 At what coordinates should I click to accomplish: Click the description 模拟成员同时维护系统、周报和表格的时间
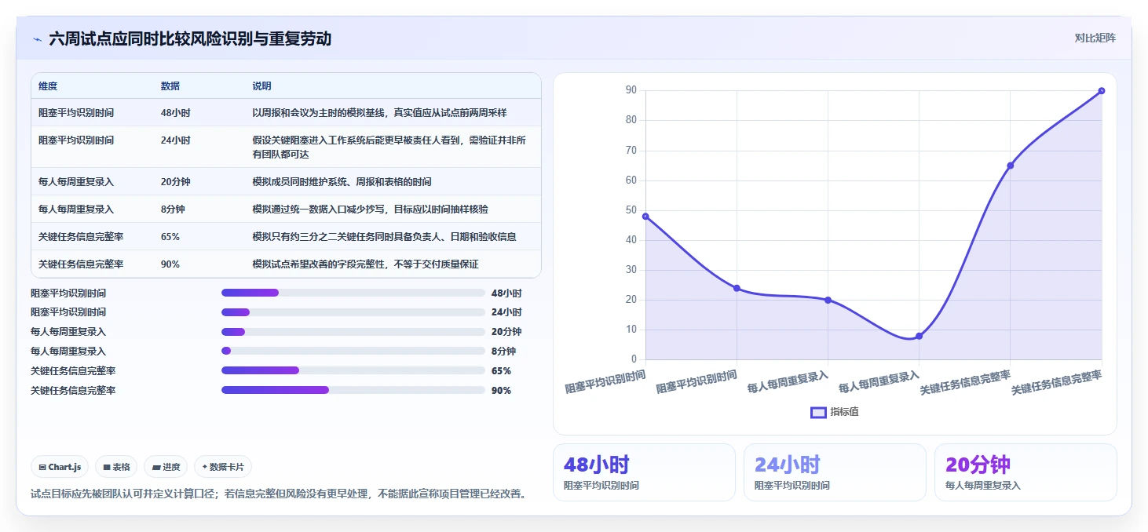click(342, 182)
